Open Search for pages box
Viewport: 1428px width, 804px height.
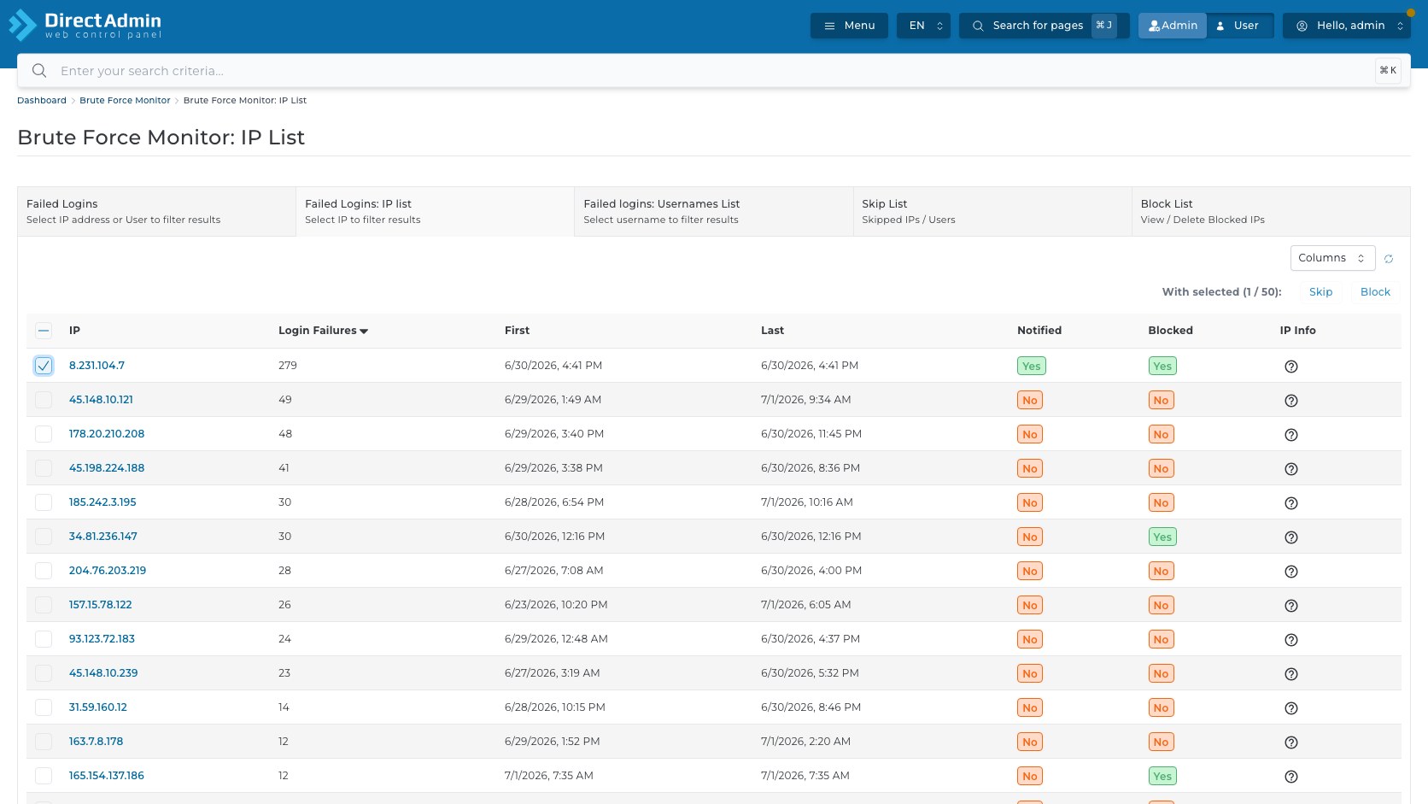[1044, 26]
